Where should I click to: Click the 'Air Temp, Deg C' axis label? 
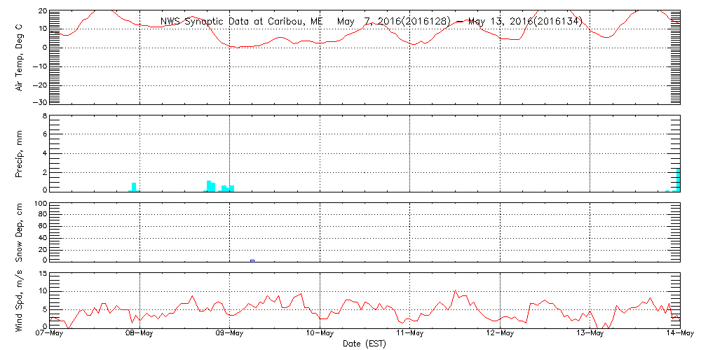click(20, 56)
